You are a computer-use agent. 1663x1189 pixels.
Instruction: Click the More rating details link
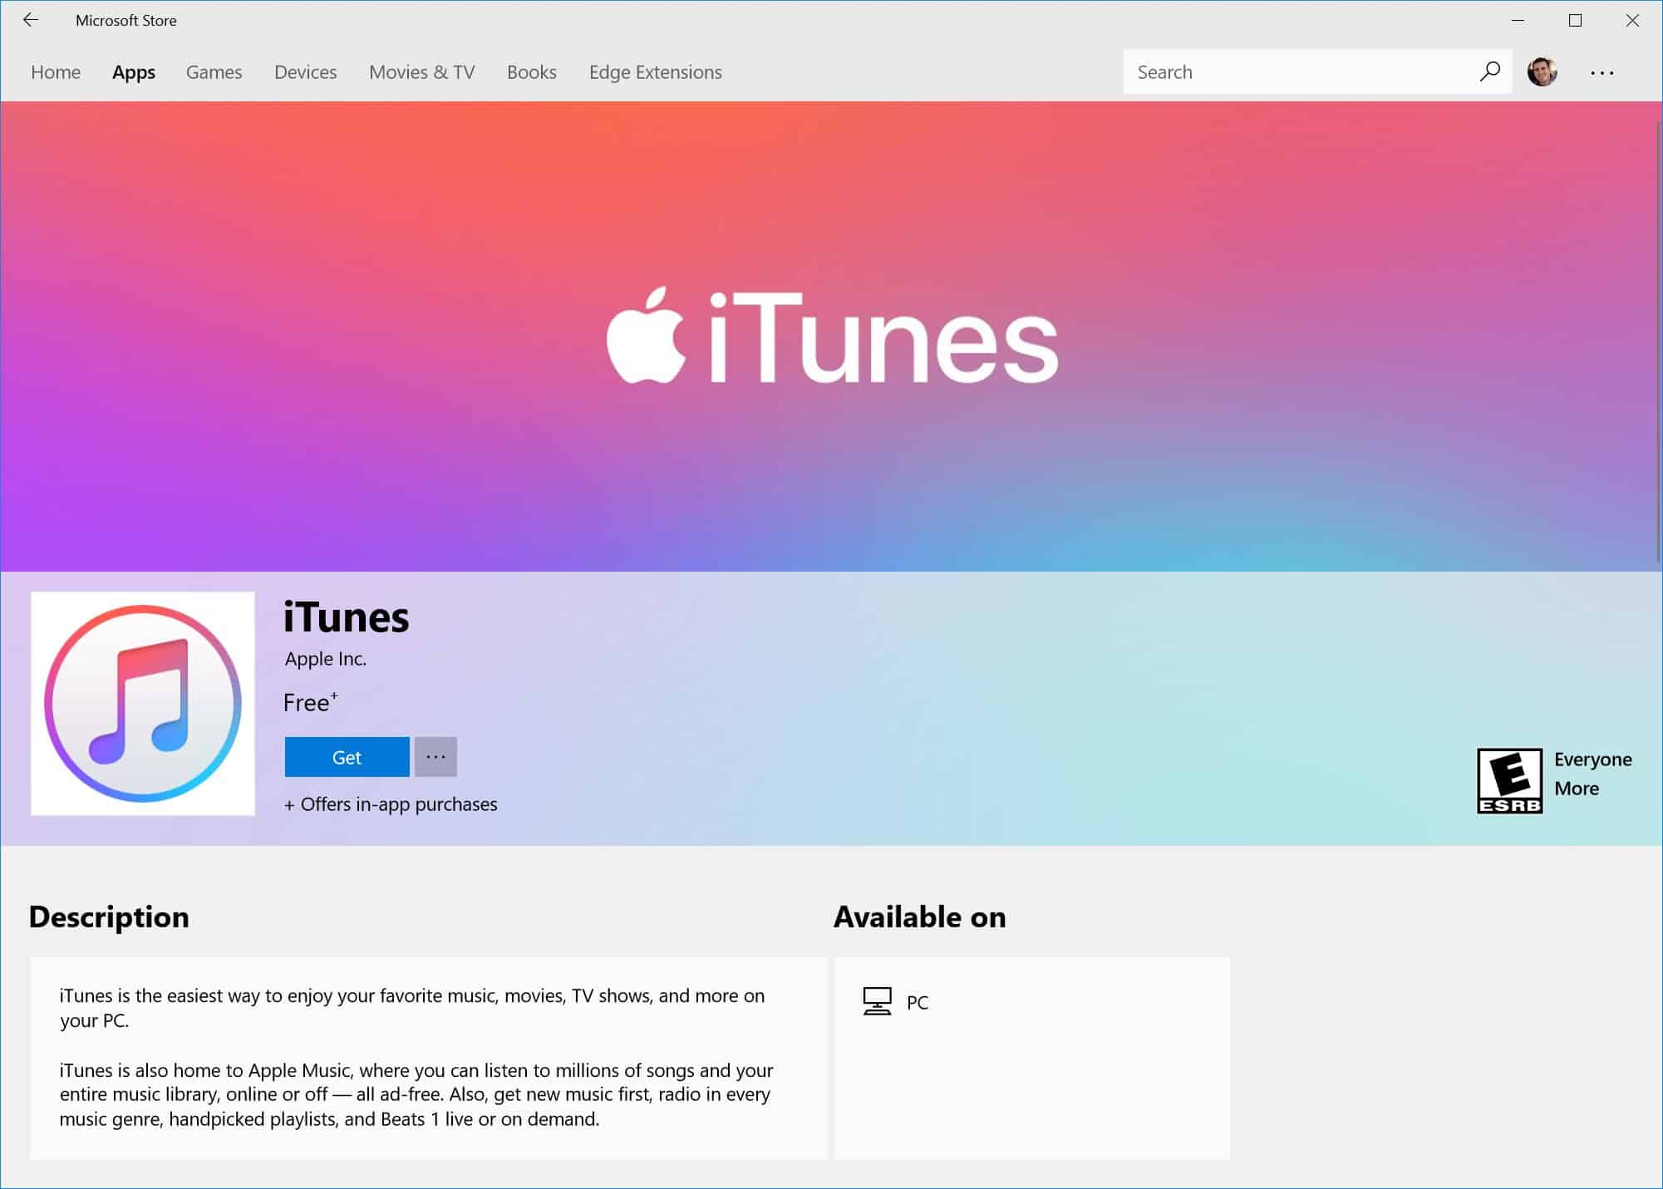point(1576,788)
